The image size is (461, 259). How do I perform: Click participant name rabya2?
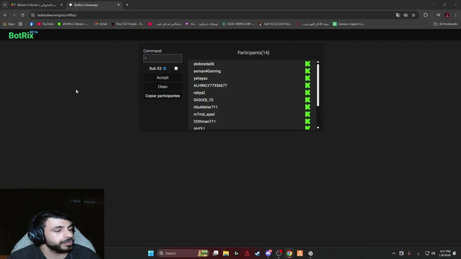(x=199, y=93)
